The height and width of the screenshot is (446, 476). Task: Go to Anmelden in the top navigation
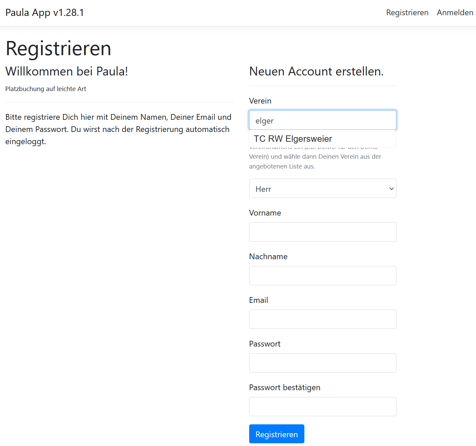pyautogui.click(x=455, y=13)
